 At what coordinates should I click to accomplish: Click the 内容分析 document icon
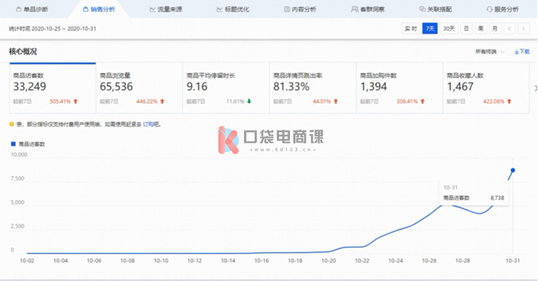[286, 9]
